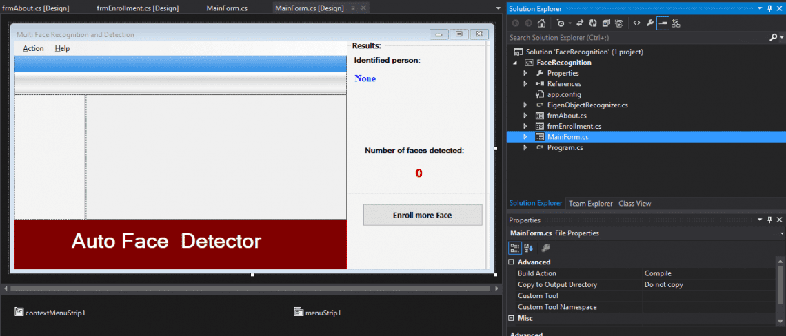Screen dimensions: 786x336
Task: Expand the References node
Action: tap(525, 84)
